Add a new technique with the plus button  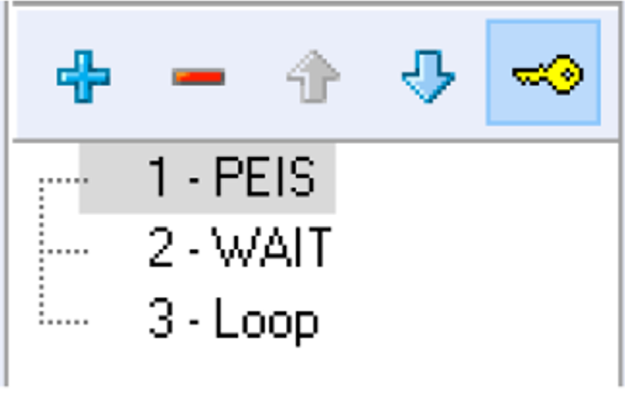click(x=84, y=77)
